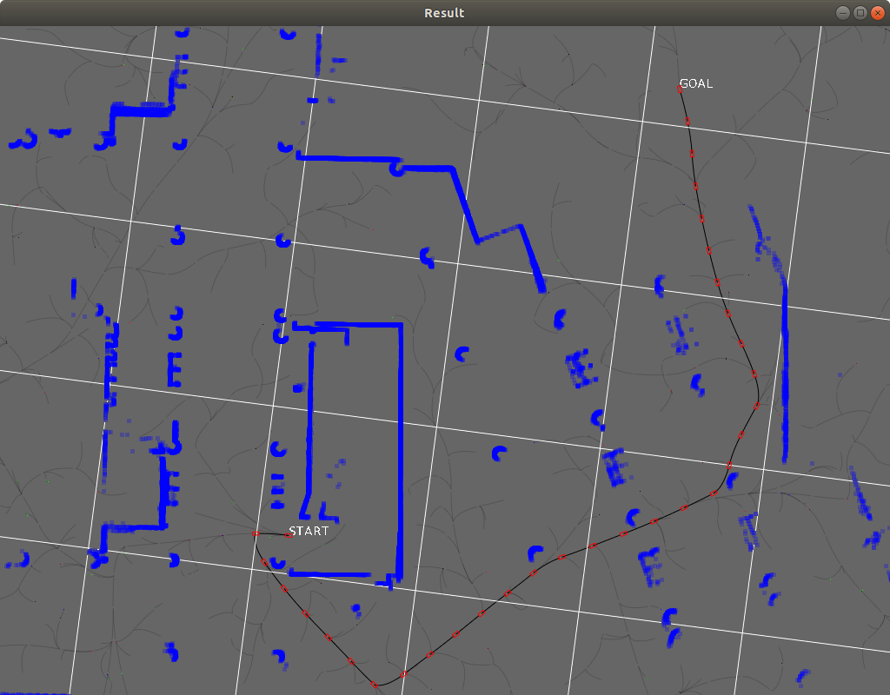Click the START label on the map
The image size is (890, 695).
(x=309, y=530)
